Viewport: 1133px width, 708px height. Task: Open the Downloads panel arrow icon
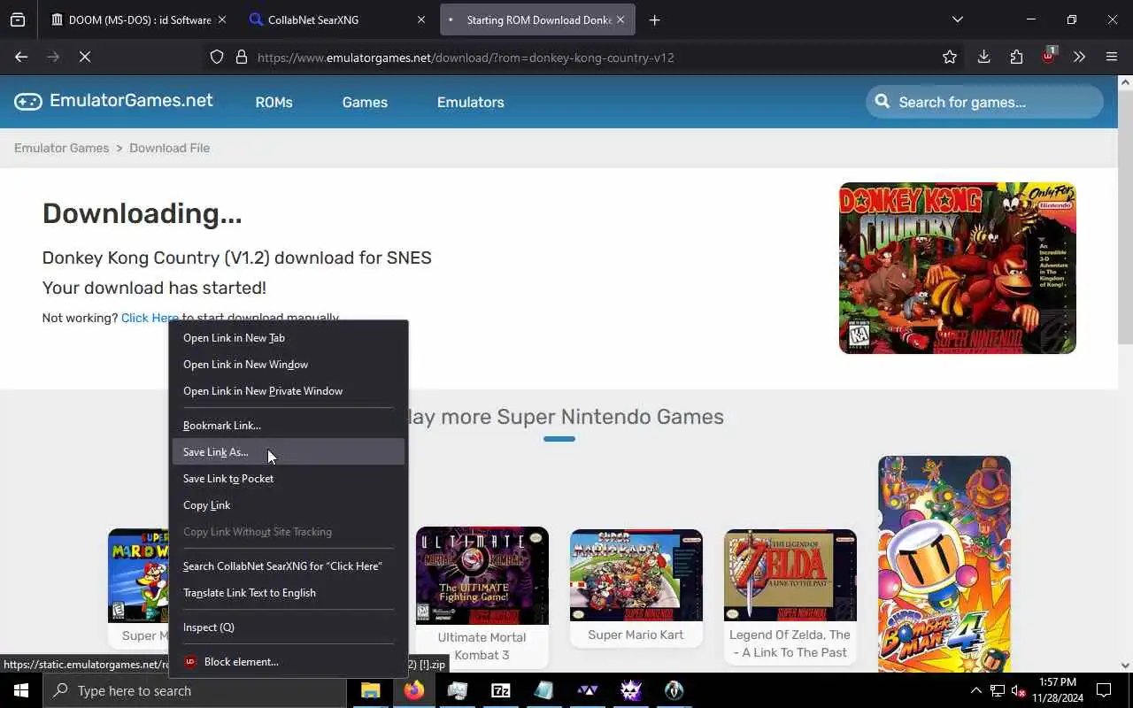click(x=983, y=58)
